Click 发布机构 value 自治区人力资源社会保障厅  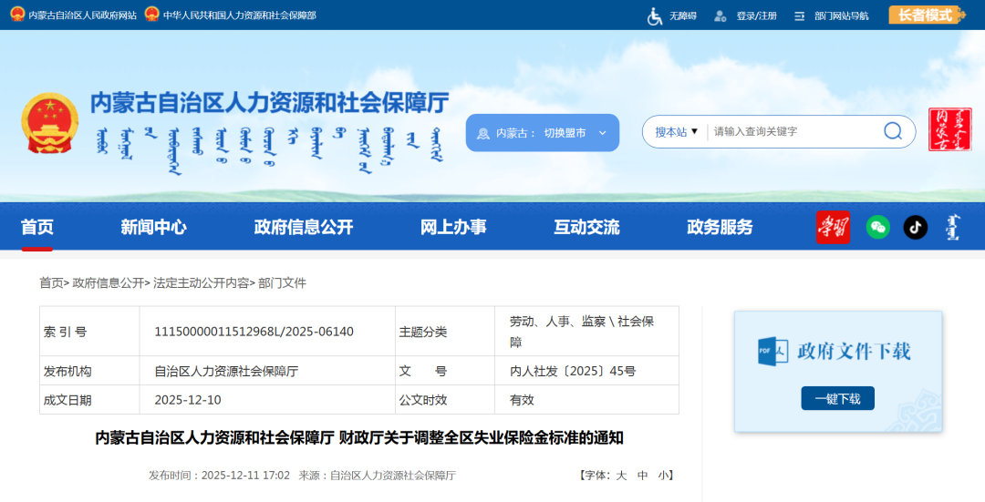coord(226,371)
